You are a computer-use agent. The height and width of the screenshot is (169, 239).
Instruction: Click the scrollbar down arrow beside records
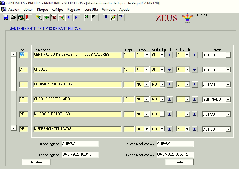(13, 128)
